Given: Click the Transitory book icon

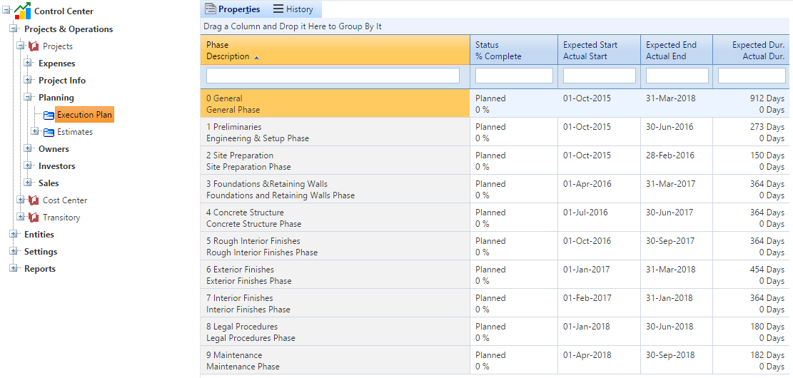Looking at the screenshot, I should point(34,218).
